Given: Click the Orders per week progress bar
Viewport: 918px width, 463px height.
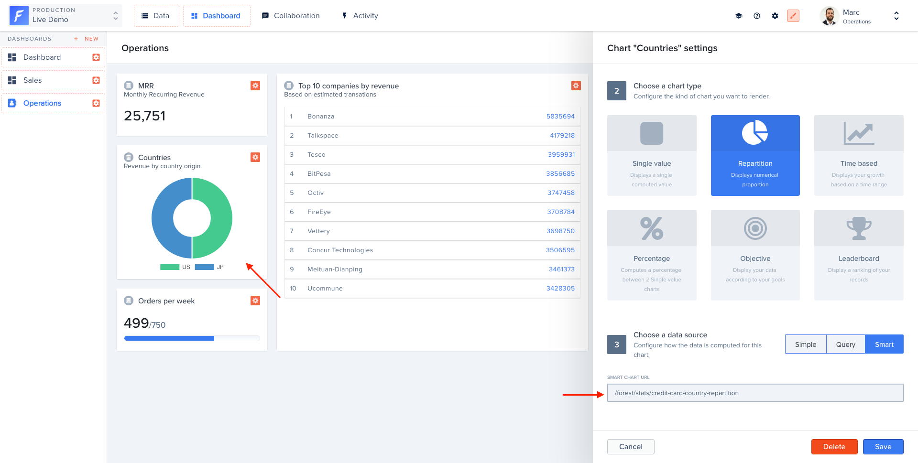Looking at the screenshot, I should 192,338.
